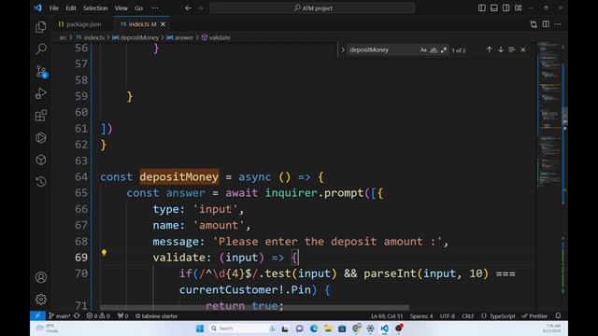The width and height of the screenshot is (598, 336).
Task: Close the index.ts tab
Action: tap(163, 24)
